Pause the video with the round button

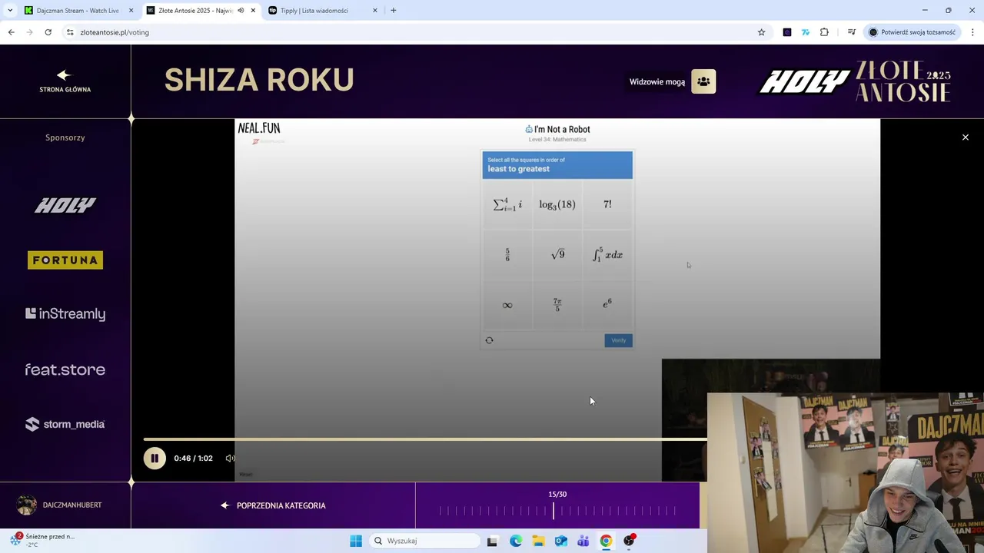point(154,459)
